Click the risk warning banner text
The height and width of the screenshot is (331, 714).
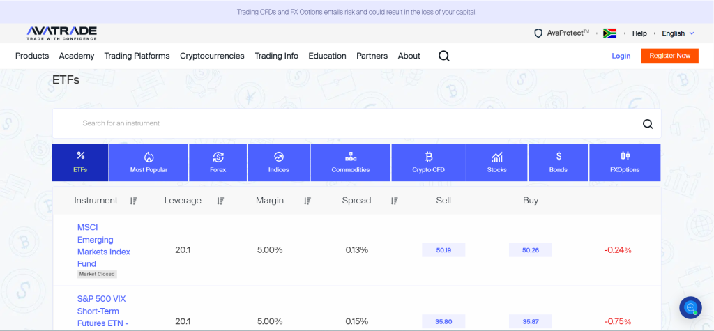pos(356,12)
